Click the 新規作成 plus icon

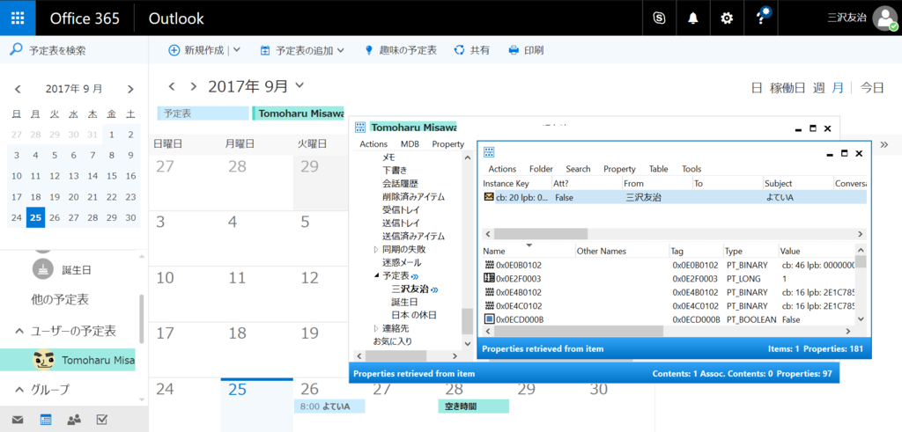coord(174,50)
